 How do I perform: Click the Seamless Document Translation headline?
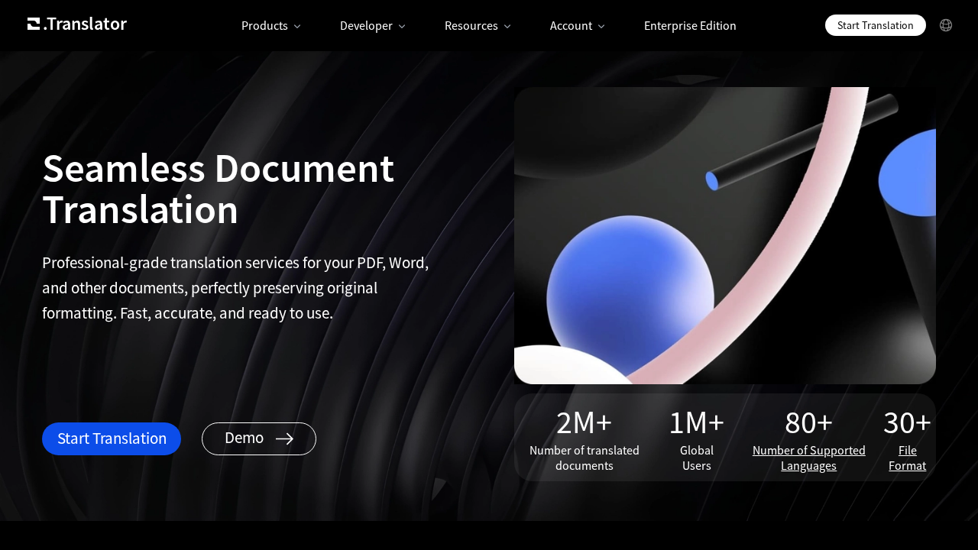(219, 189)
